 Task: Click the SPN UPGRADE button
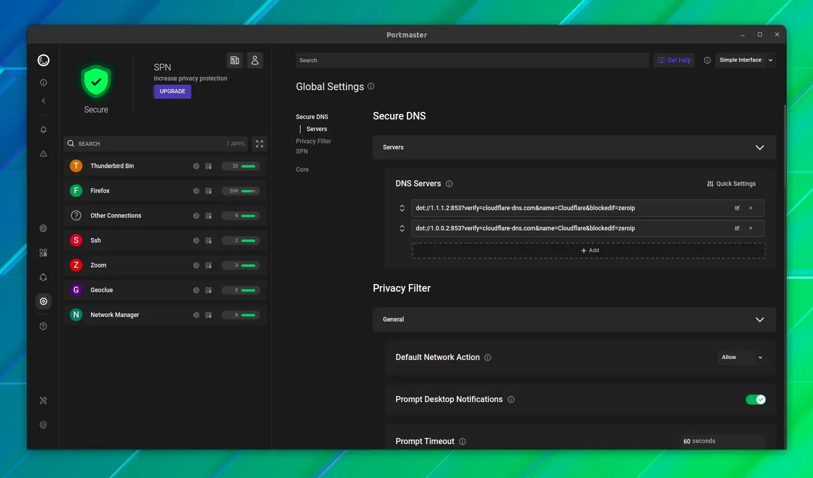click(x=173, y=92)
